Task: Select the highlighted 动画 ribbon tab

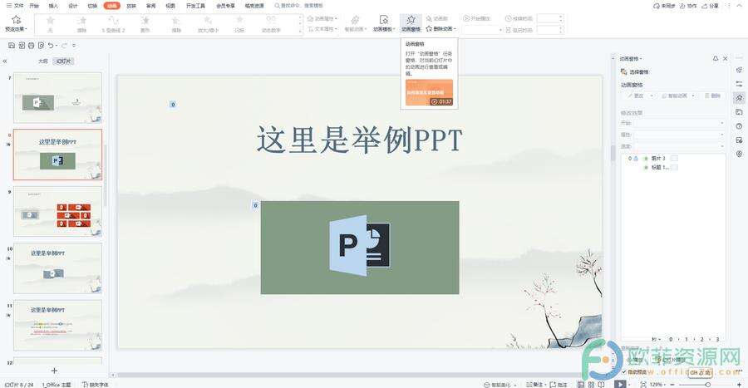Action: pyautogui.click(x=111, y=6)
